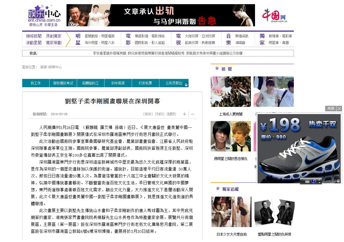Open 影人追蹤 in the navigation

[x=158, y=43]
